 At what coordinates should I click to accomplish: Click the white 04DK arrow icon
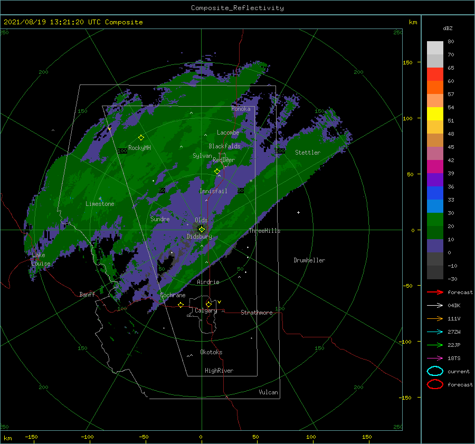pyautogui.click(x=435, y=306)
